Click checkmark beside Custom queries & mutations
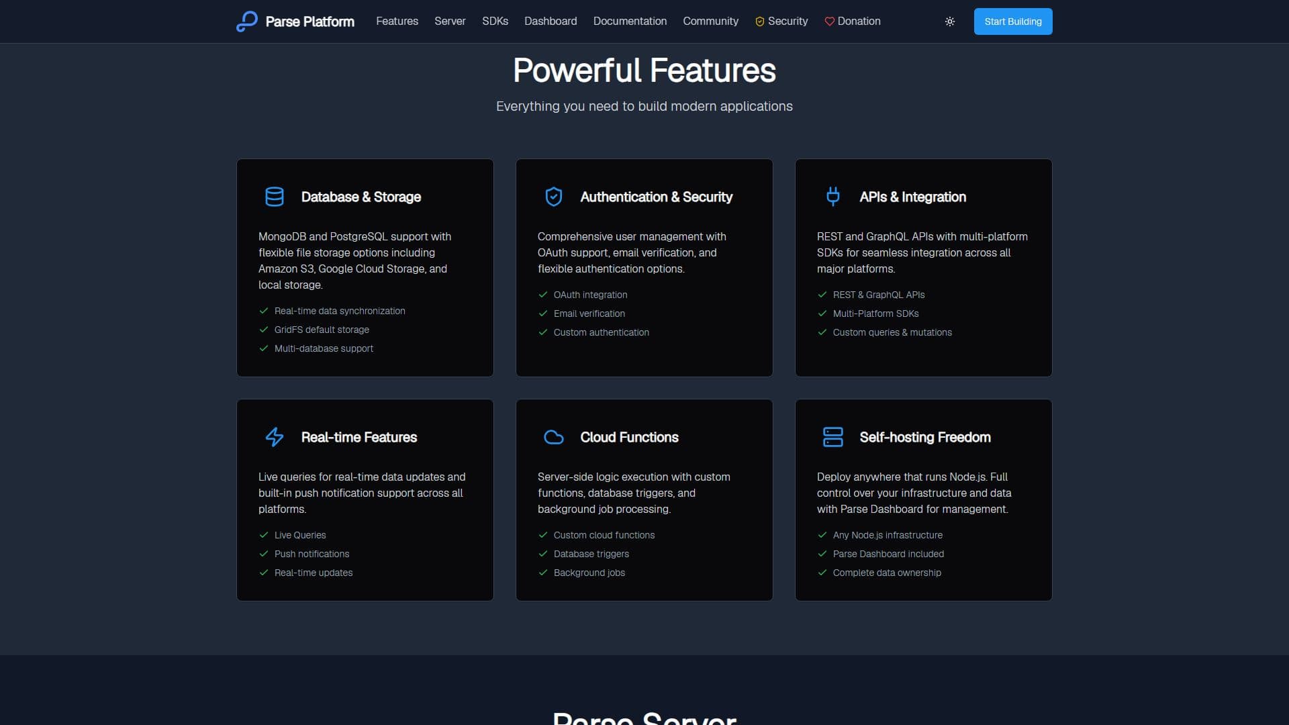The image size is (1289, 725). (x=822, y=332)
